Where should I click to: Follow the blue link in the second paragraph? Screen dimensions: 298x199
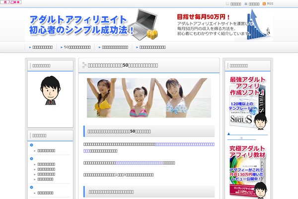click(x=139, y=163)
